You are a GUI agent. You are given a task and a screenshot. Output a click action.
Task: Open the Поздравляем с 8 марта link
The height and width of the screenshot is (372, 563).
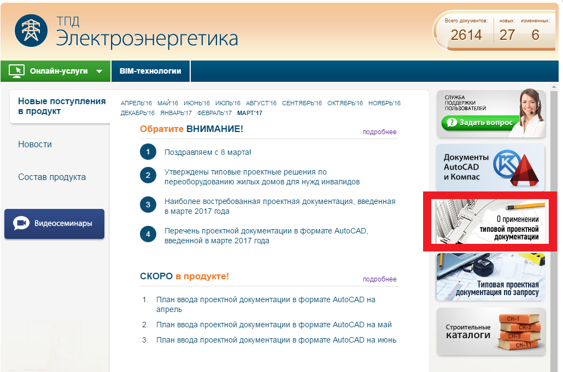tap(208, 152)
